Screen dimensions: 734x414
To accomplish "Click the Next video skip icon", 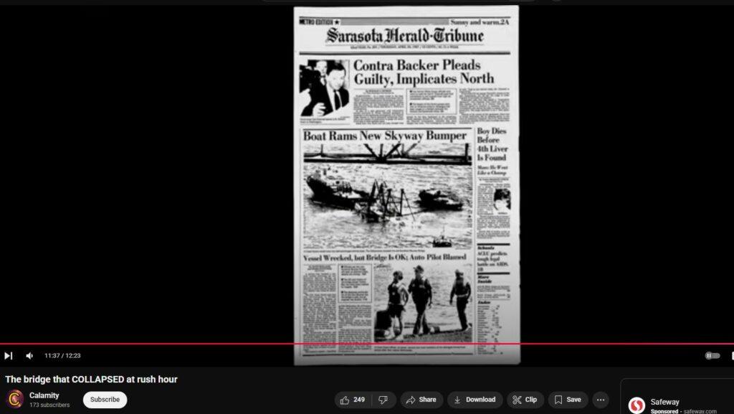I will tap(8, 356).
